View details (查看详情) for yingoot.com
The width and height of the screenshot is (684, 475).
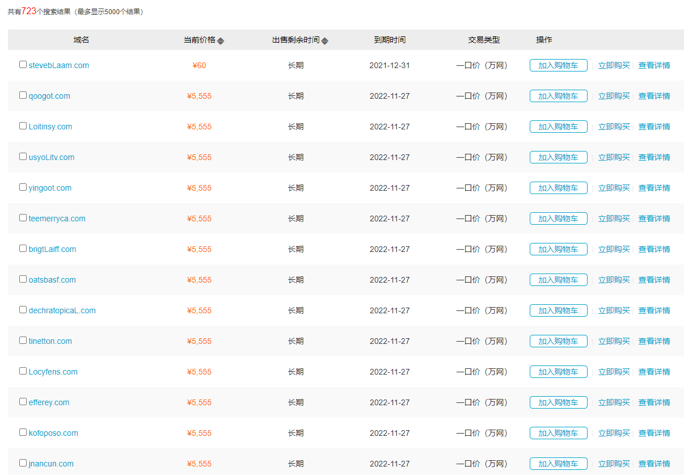655,188
